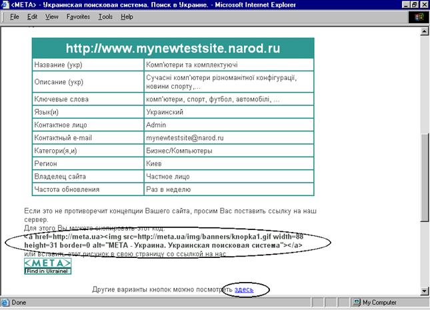Click the 'Комп'ютери та комплектуючі' cell

(229, 65)
